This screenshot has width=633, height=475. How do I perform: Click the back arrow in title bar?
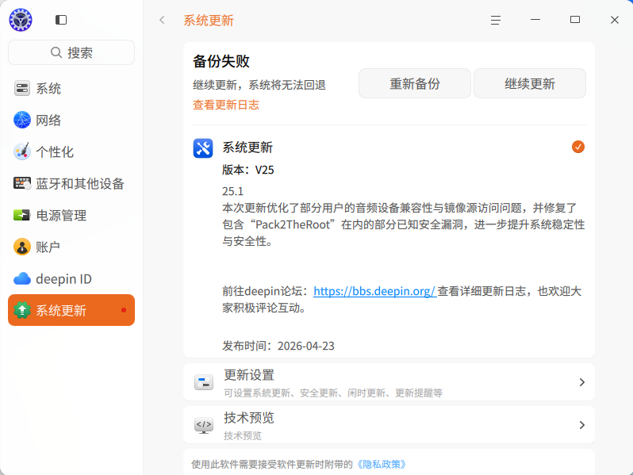[162, 20]
